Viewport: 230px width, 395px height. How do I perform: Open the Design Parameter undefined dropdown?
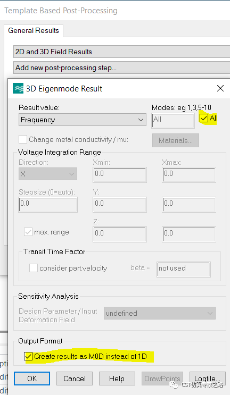click(x=160, y=313)
